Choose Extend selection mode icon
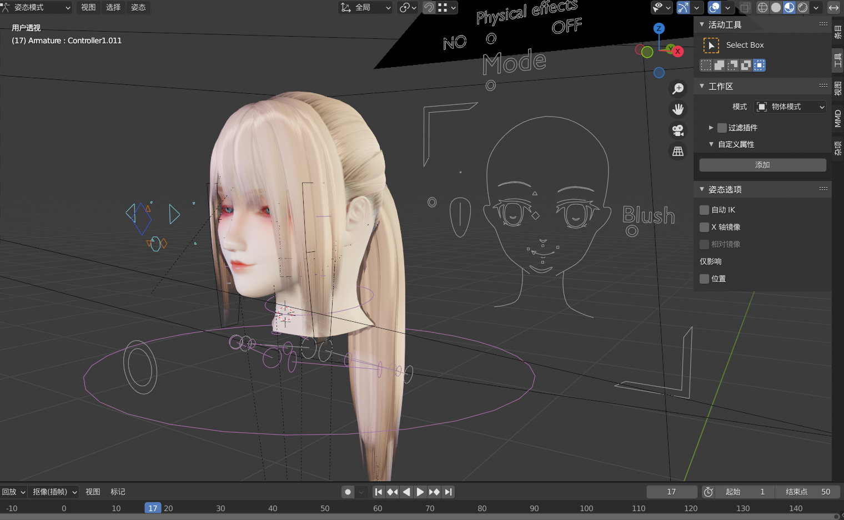844x520 pixels. point(719,65)
